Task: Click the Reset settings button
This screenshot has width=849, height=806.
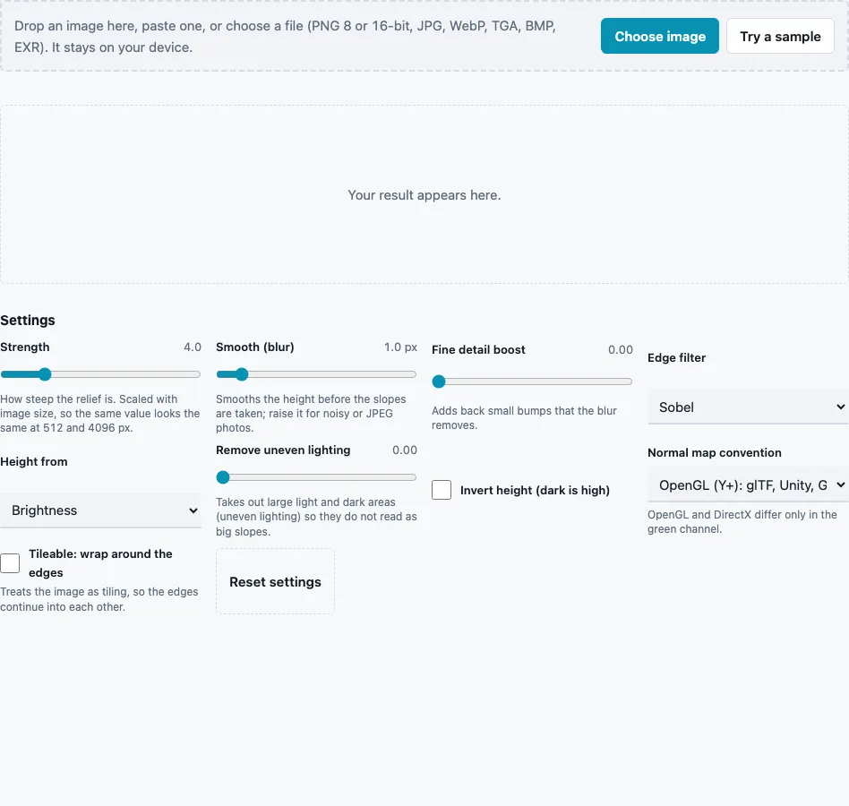Action: tap(275, 581)
